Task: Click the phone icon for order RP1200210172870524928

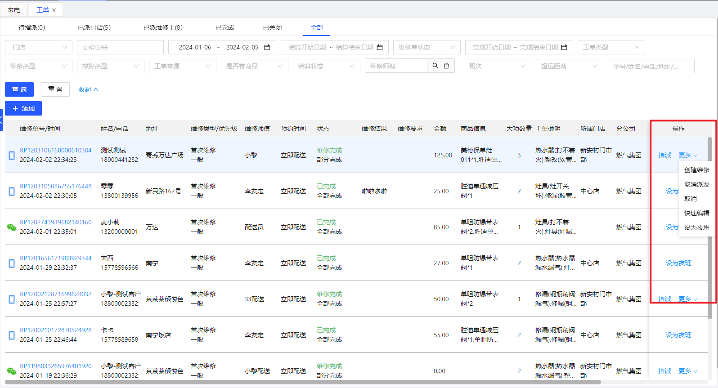Action: [x=12, y=335]
